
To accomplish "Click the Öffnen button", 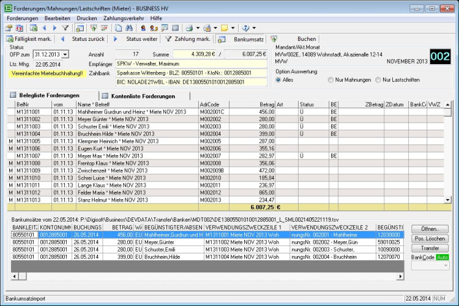I will coord(429,229).
